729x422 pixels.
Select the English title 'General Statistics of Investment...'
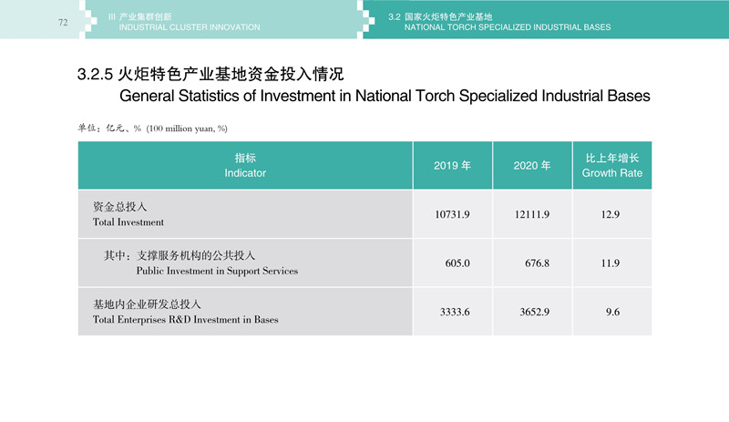click(385, 96)
